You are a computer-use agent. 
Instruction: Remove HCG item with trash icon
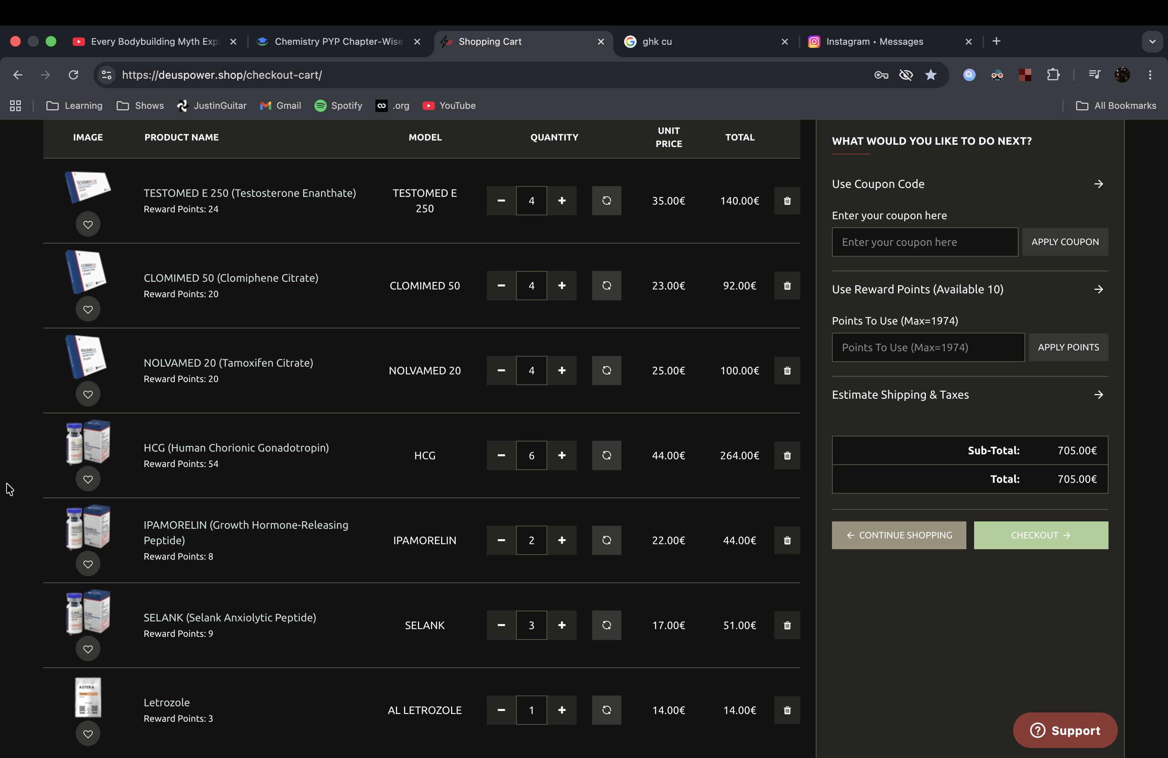tap(787, 455)
